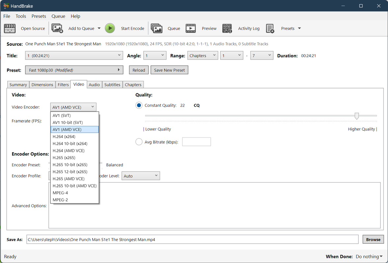Click the Save New Preset button
This screenshot has height=263, width=388.
[x=170, y=70]
